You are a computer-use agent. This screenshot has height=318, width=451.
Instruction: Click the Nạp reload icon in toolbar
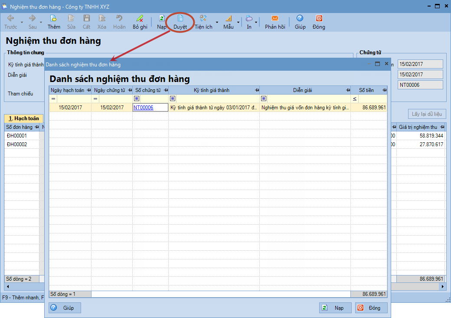click(162, 19)
